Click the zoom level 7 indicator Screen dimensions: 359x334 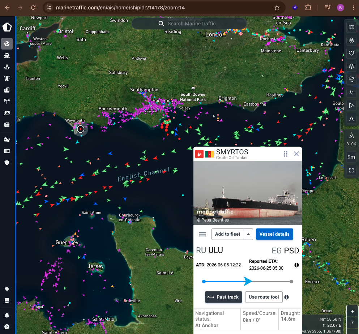pyautogui.click(x=352, y=322)
